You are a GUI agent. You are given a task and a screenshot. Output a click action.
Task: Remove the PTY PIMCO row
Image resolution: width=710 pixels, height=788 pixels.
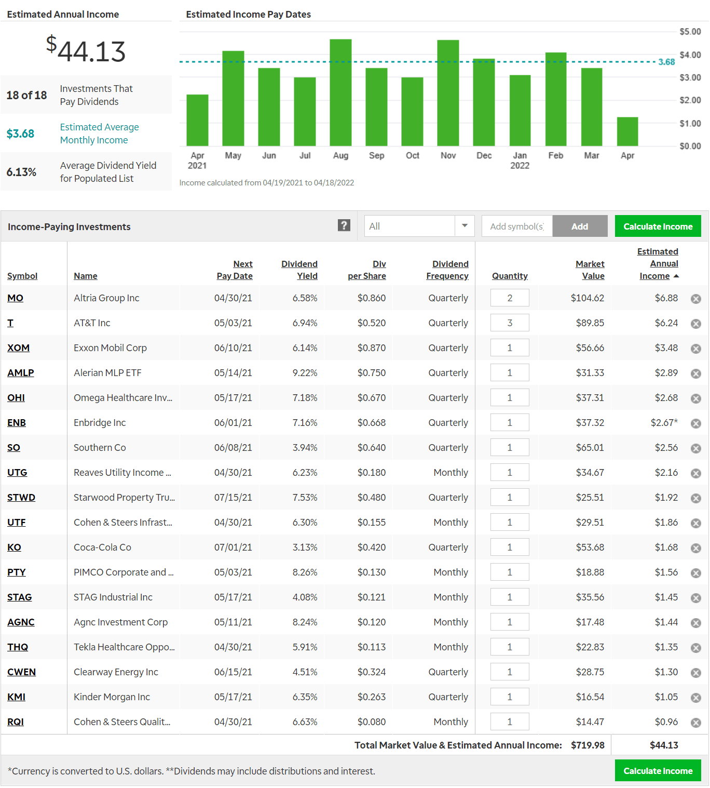click(696, 573)
